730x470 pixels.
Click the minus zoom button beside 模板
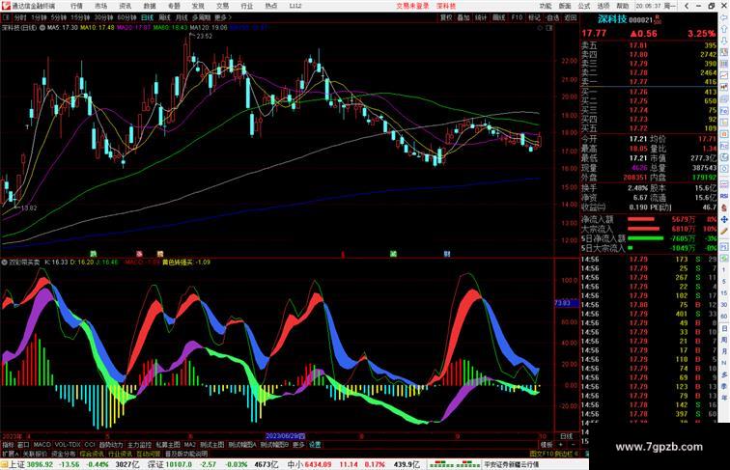[x=573, y=445]
